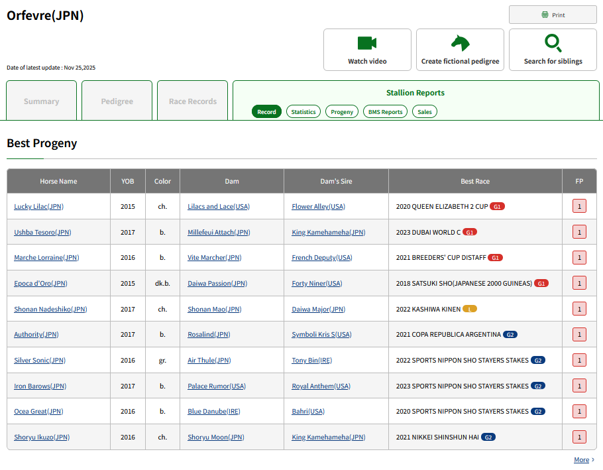Screen dimensions: 603x470
Task: Open dam's sire Symboli Kris S(USA)
Action: click(x=321, y=335)
